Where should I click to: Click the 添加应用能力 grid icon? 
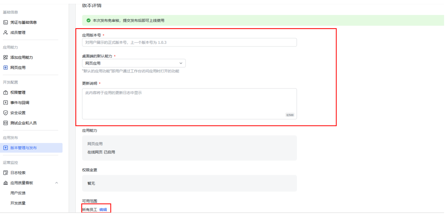click(5, 57)
